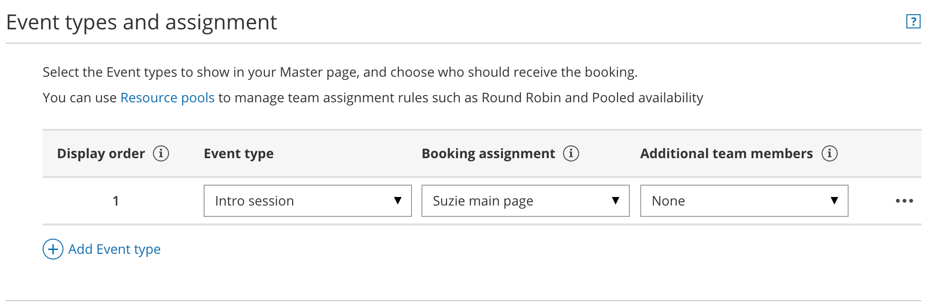Click the circled plus icon
This screenshot has width=949, height=304.
(x=53, y=249)
